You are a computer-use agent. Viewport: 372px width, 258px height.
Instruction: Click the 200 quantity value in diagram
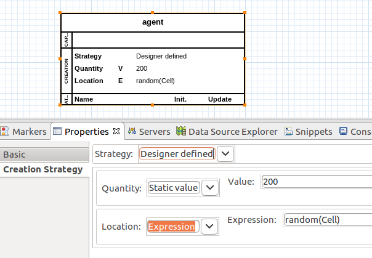tap(142, 68)
